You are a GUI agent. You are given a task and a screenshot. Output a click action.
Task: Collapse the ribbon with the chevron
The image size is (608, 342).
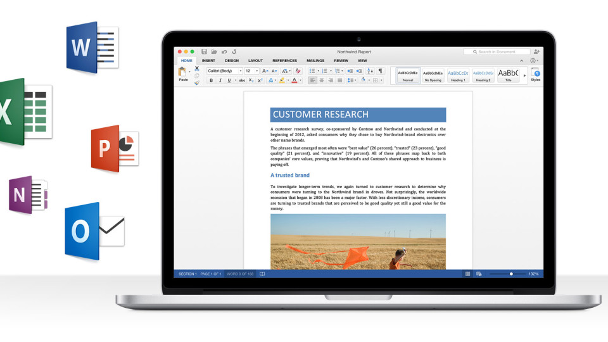pos(521,61)
